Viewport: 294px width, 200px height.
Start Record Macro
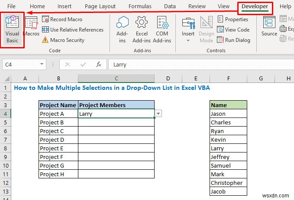click(66, 19)
